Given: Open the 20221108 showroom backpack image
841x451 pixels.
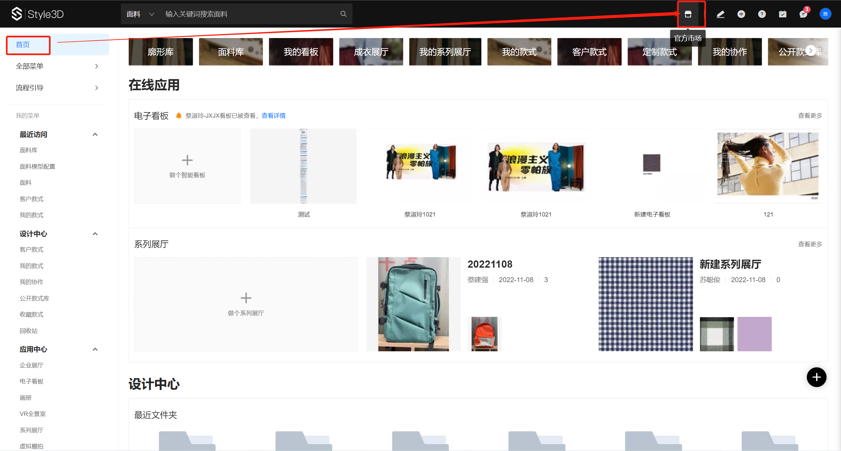Looking at the screenshot, I should [413, 304].
